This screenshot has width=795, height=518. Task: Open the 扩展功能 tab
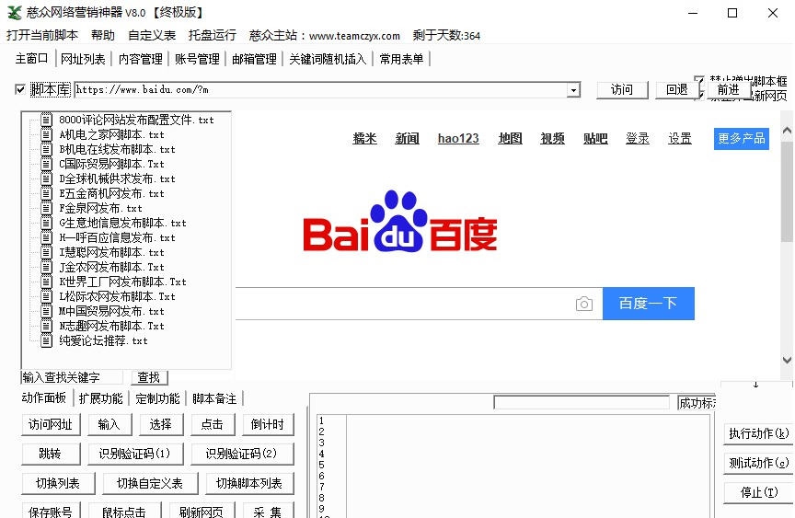click(x=101, y=399)
